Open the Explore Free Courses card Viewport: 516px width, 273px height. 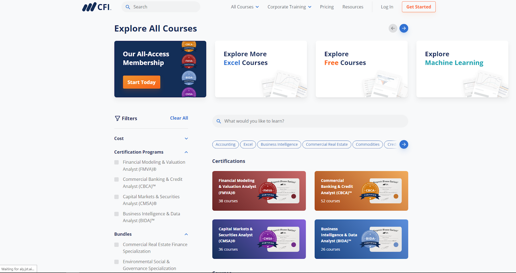pos(362,69)
